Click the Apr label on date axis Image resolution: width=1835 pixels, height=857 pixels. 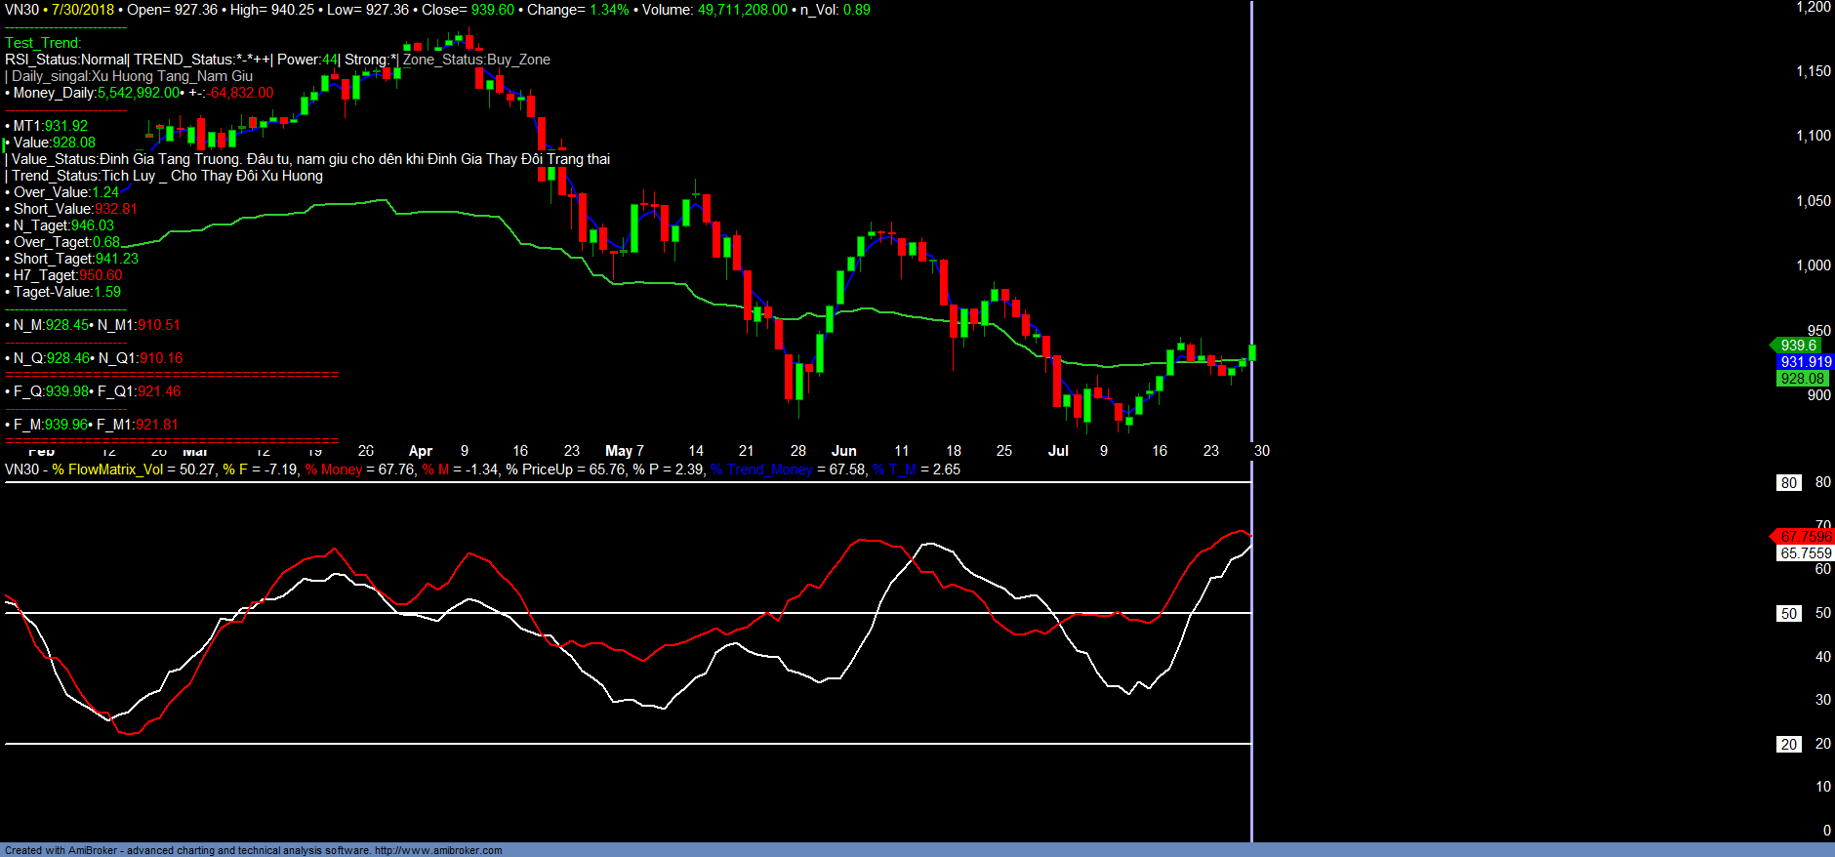(x=420, y=451)
